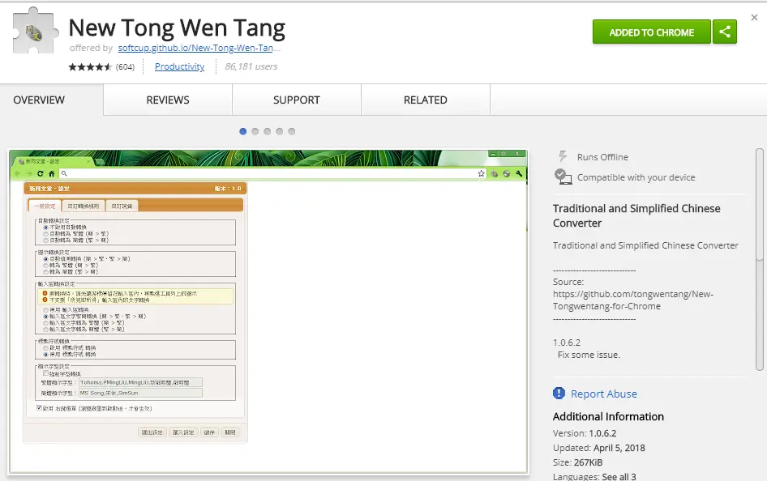Click the ADDED TO CHROME button

click(x=650, y=32)
